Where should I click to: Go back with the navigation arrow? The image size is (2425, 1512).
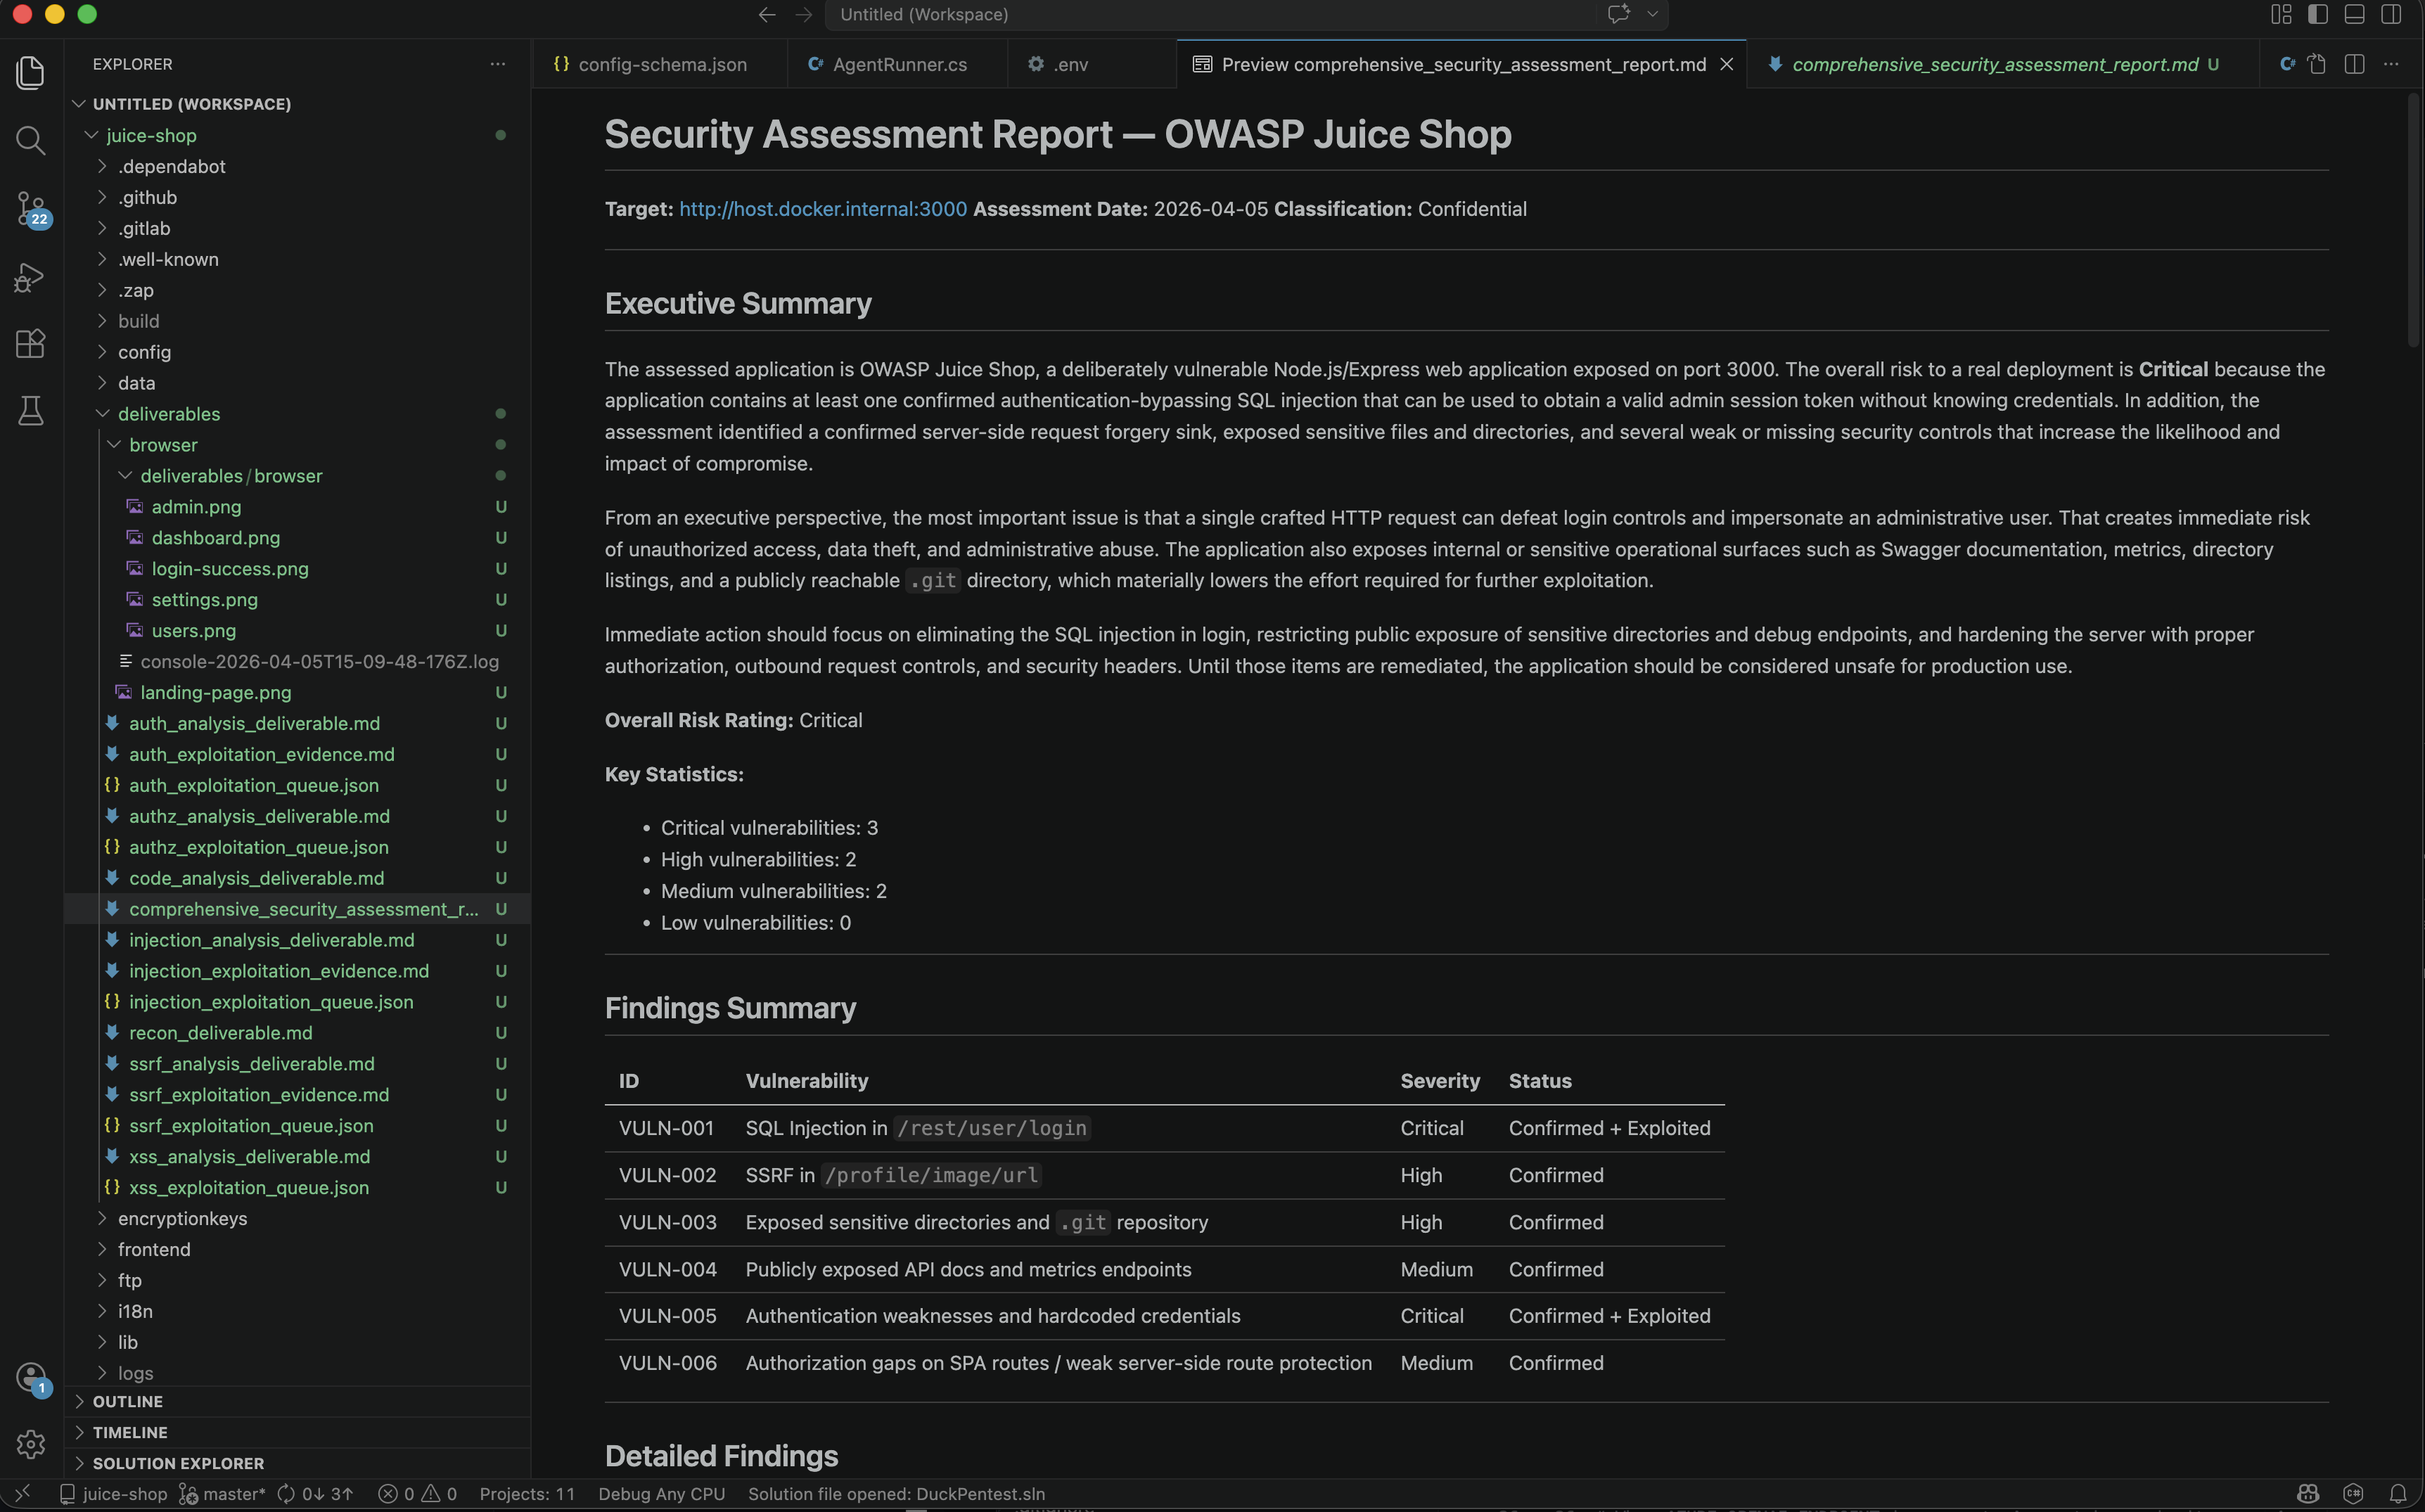click(x=767, y=14)
